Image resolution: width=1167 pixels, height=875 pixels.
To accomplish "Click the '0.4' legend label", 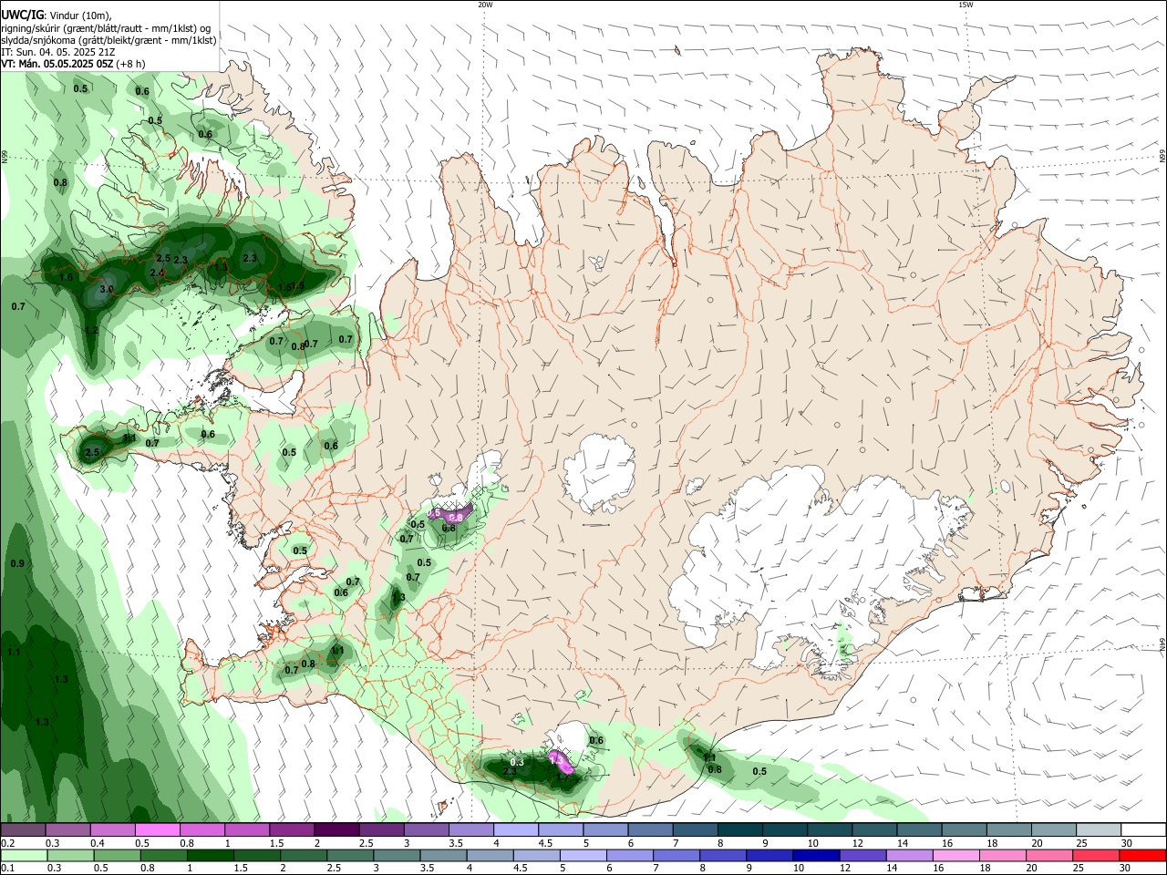I will (x=98, y=843).
